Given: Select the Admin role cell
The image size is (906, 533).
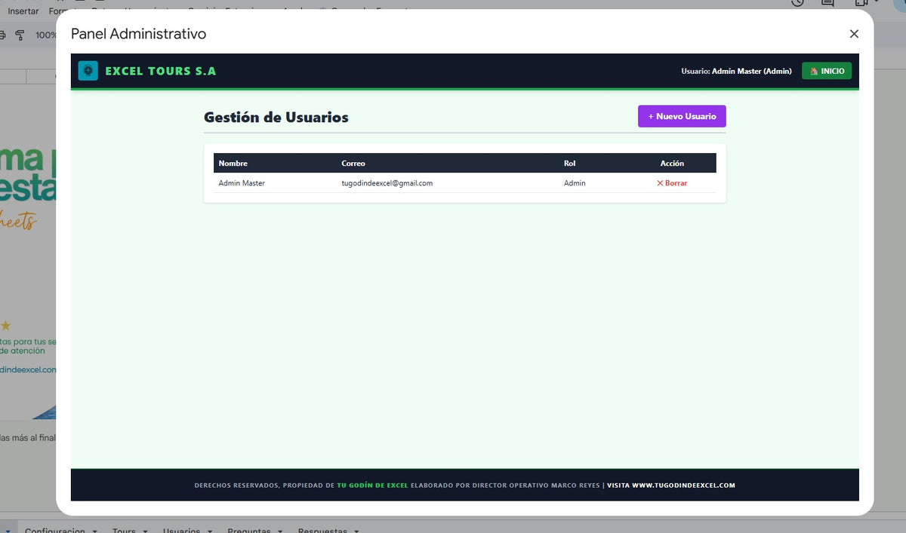Looking at the screenshot, I should click(575, 183).
